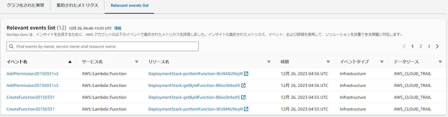Switch to グラフ化された異常 tab

click(x=26, y=5)
